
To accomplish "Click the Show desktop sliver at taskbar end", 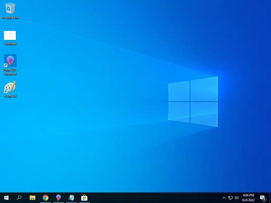I will click(270, 198).
